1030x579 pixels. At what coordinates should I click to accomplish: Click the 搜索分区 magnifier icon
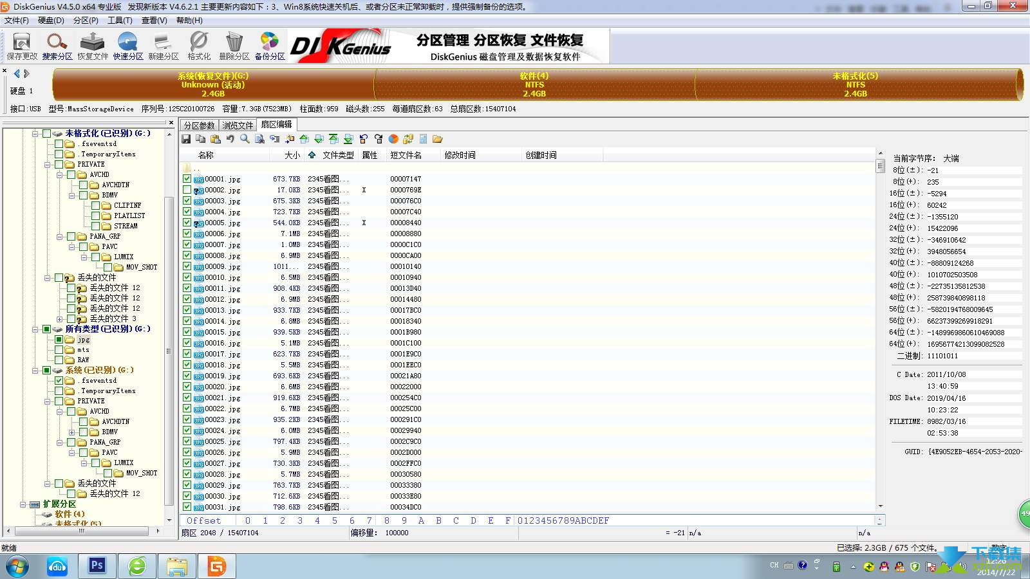click(x=57, y=46)
